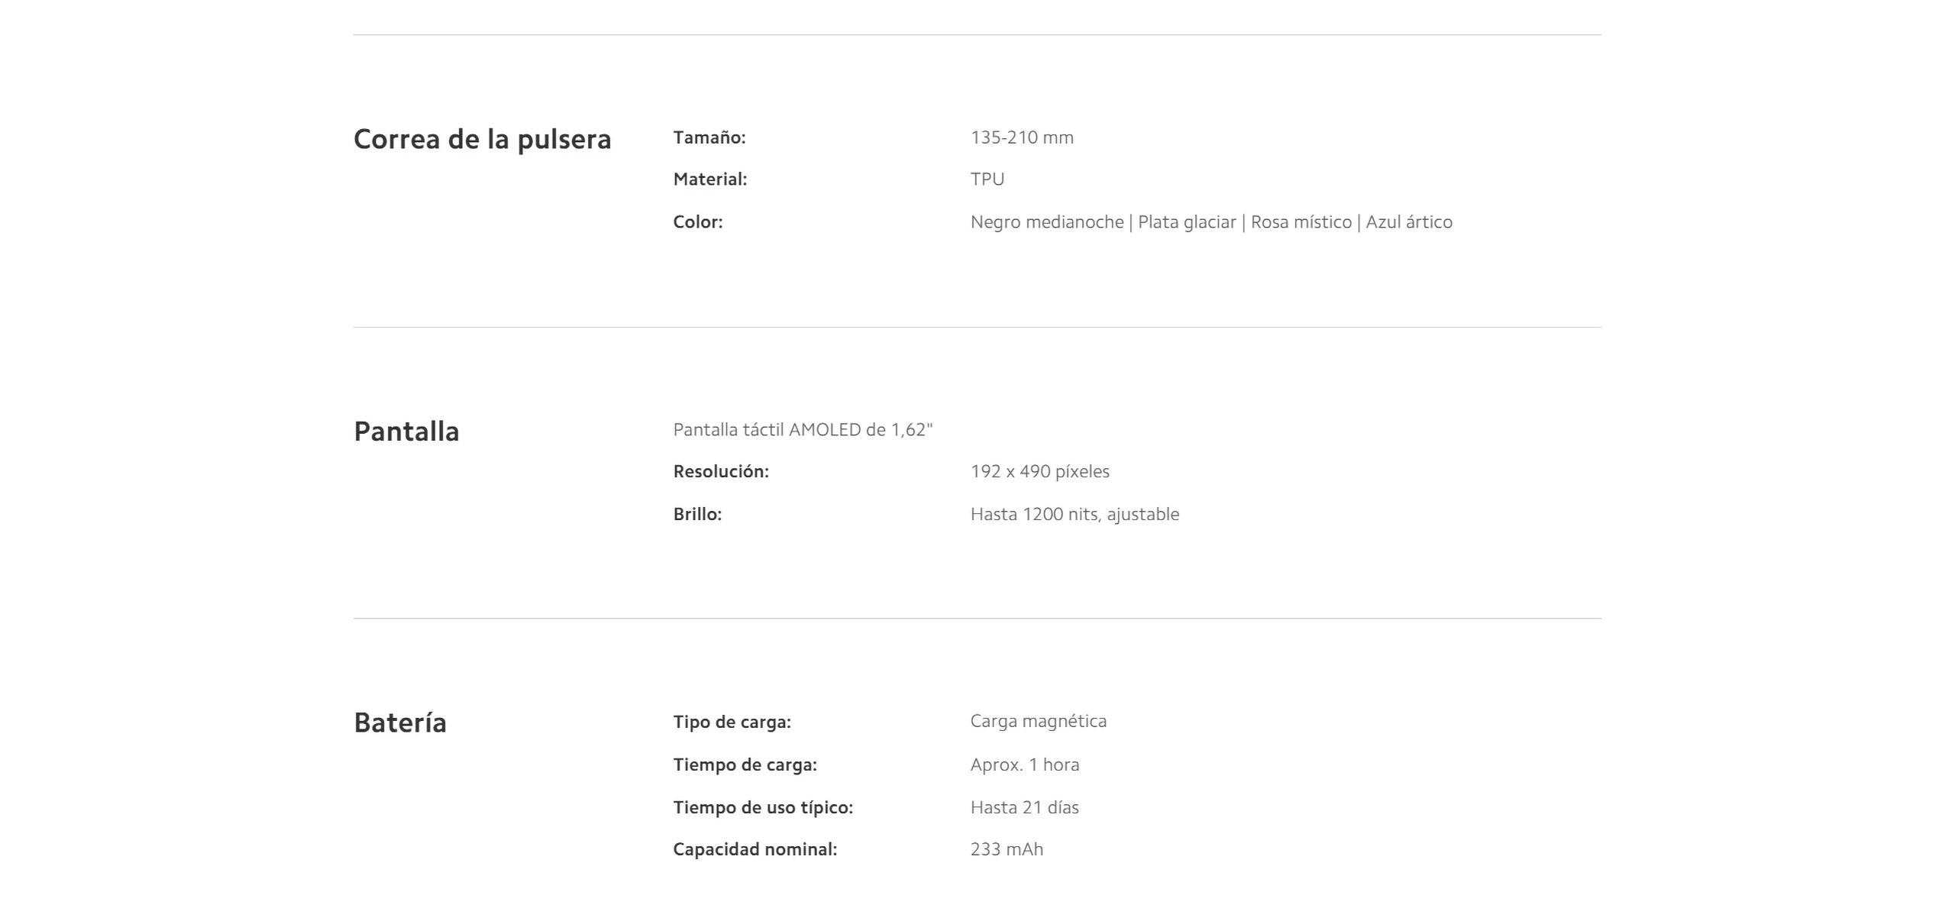Click the "Plata glaciar" color text
The height and width of the screenshot is (918, 1955).
(x=1187, y=222)
